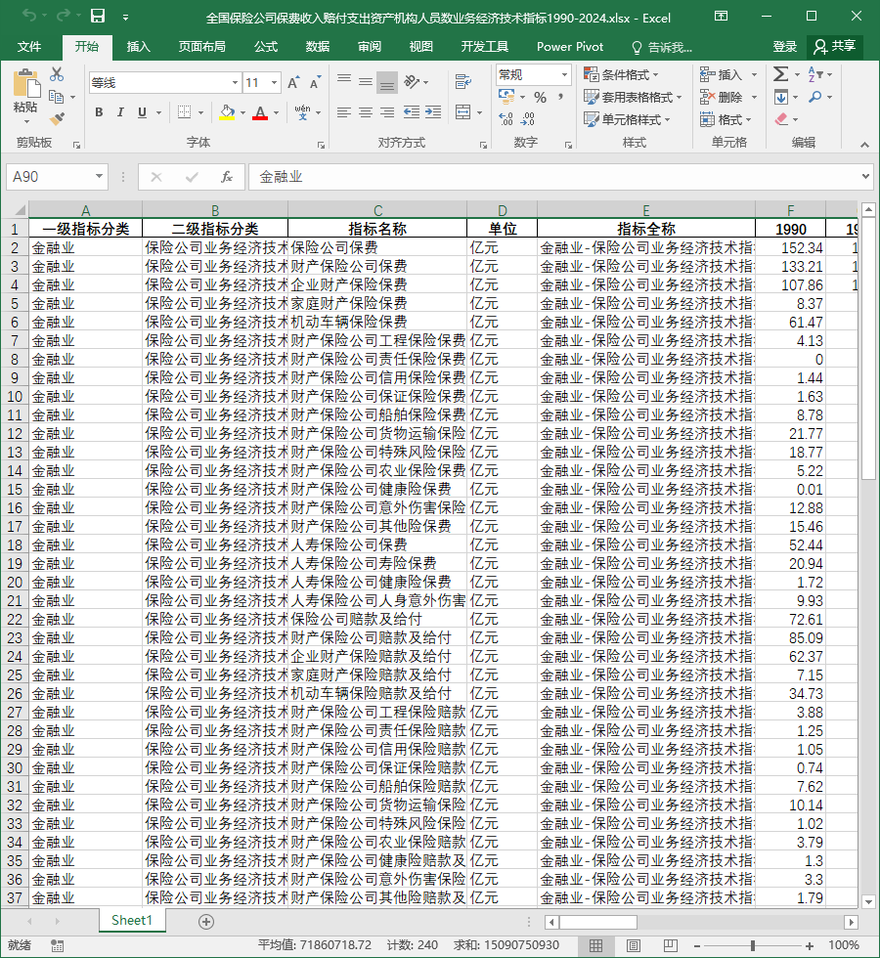Expand the number format combo box

[x=564, y=75]
